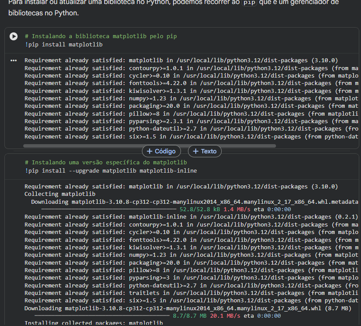Click 'Downloading matplotlib-3.10.8 ... .whl (8.7 MB)' line
Viewport: 361px width, 326px height.
pos(188,308)
